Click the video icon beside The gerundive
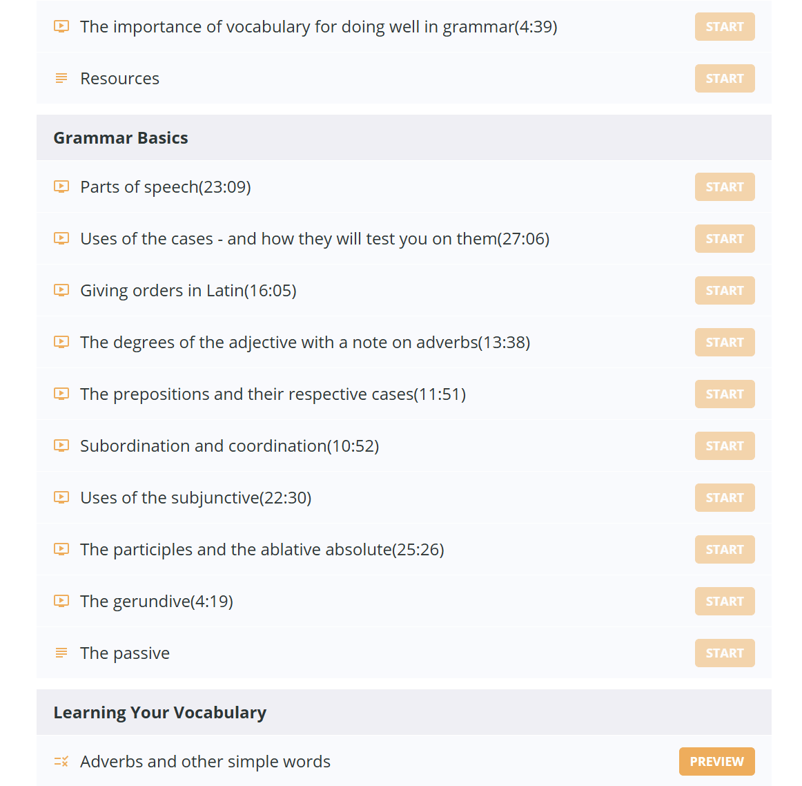 point(61,601)
